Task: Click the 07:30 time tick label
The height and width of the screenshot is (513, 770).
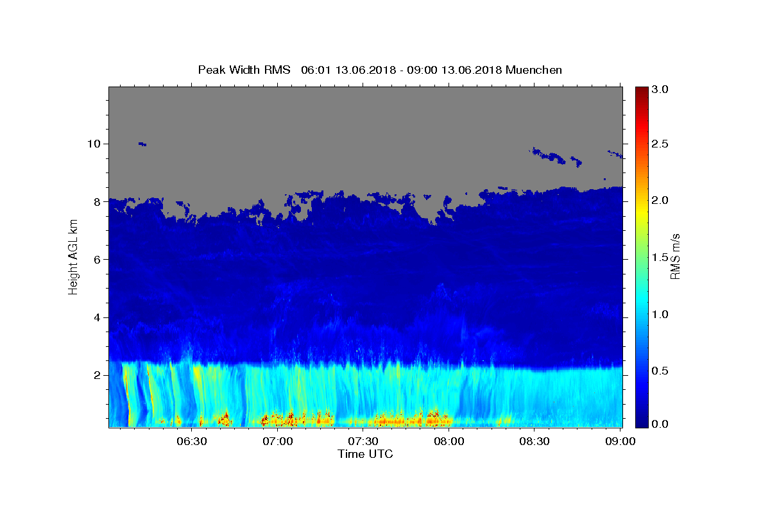Action: click(363, 441)
